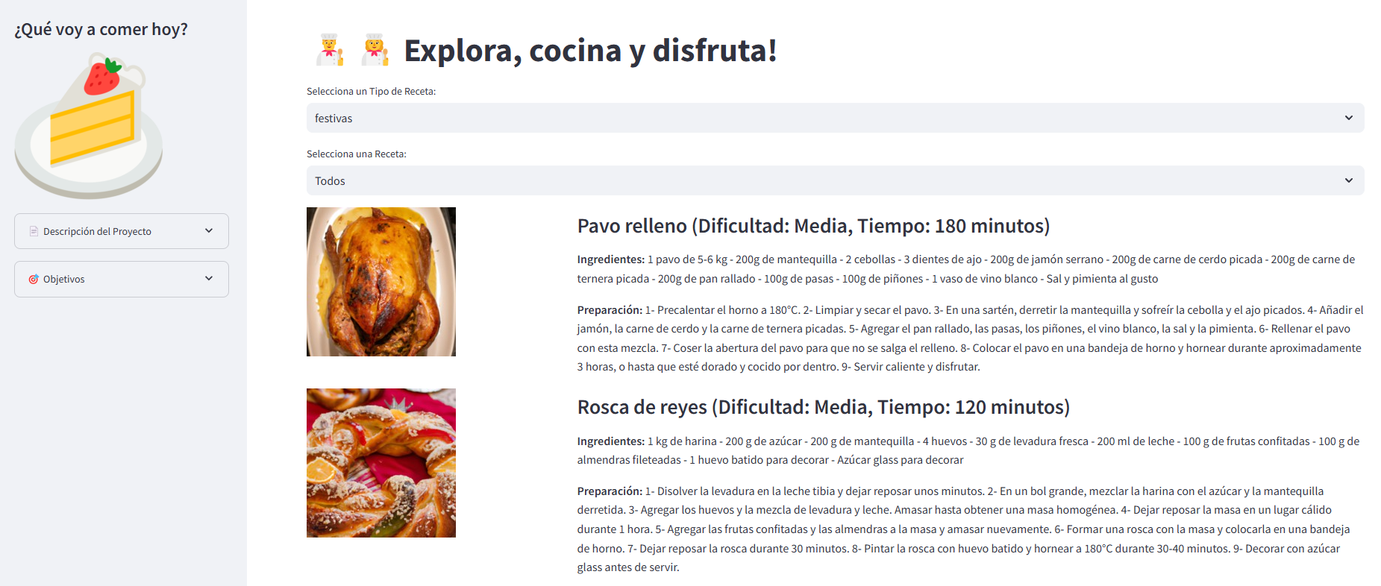Click the '¿Qué voy a comer hoy?' sidebar title

click(101, 29)
